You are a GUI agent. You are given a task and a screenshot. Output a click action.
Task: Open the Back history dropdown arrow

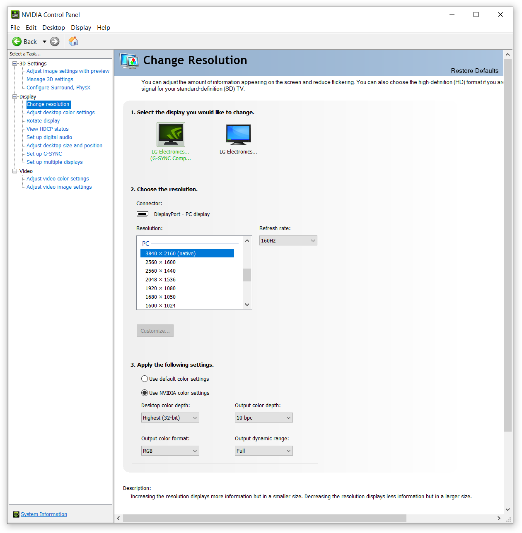pos(44,41)
